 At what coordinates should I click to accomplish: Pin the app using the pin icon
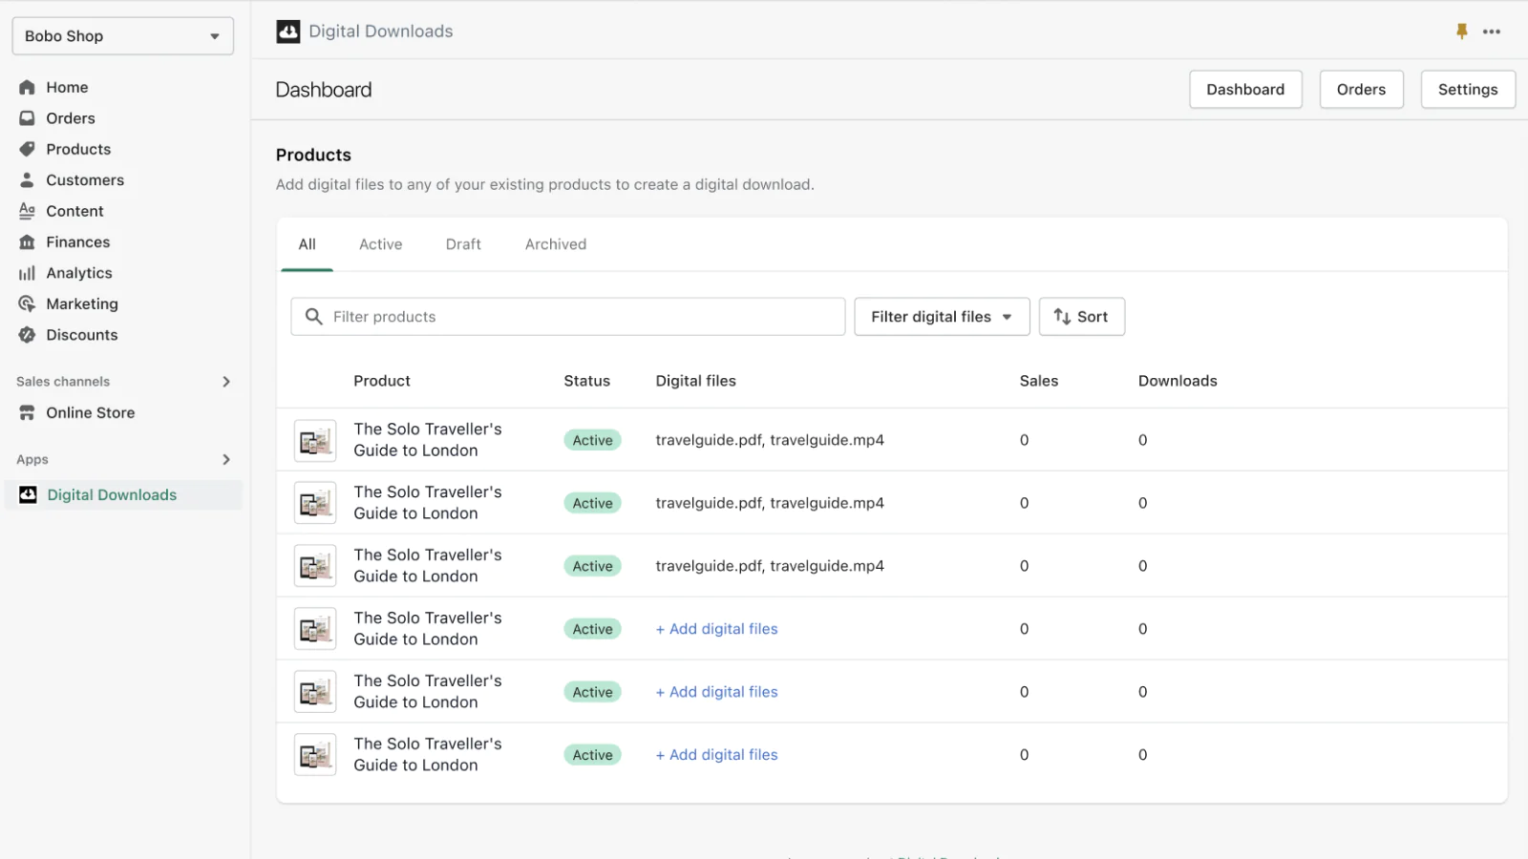1461,31
